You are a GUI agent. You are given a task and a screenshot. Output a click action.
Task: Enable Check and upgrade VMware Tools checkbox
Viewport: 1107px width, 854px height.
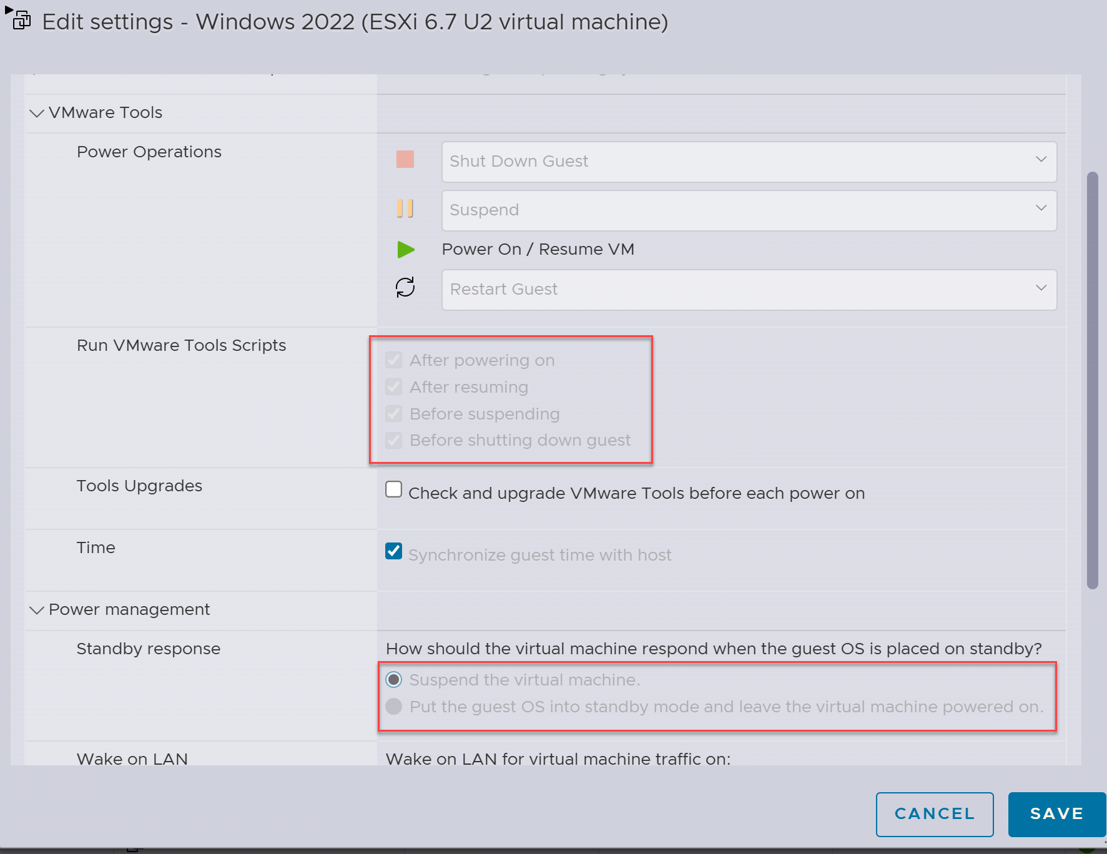tap(394, 489)
